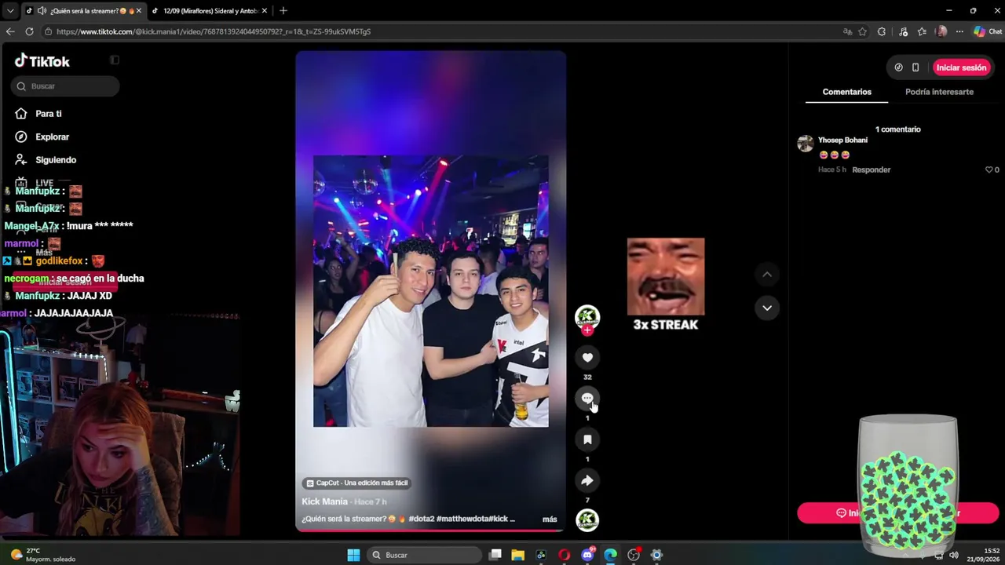Like Yhosep Bohani's comment heart
Screen dimensions: 1005x565
point(989,169)
